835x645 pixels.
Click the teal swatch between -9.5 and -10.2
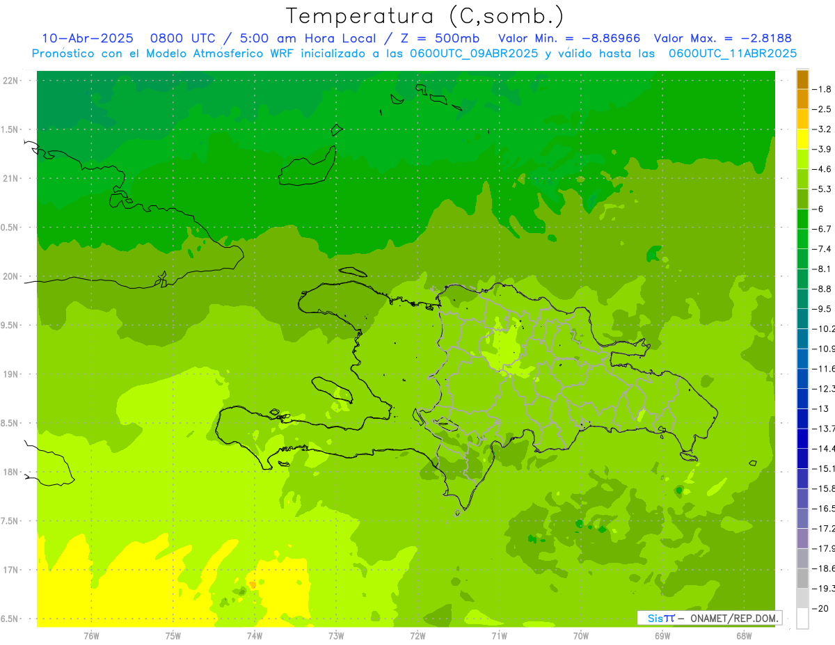click(x=802, y=319)
